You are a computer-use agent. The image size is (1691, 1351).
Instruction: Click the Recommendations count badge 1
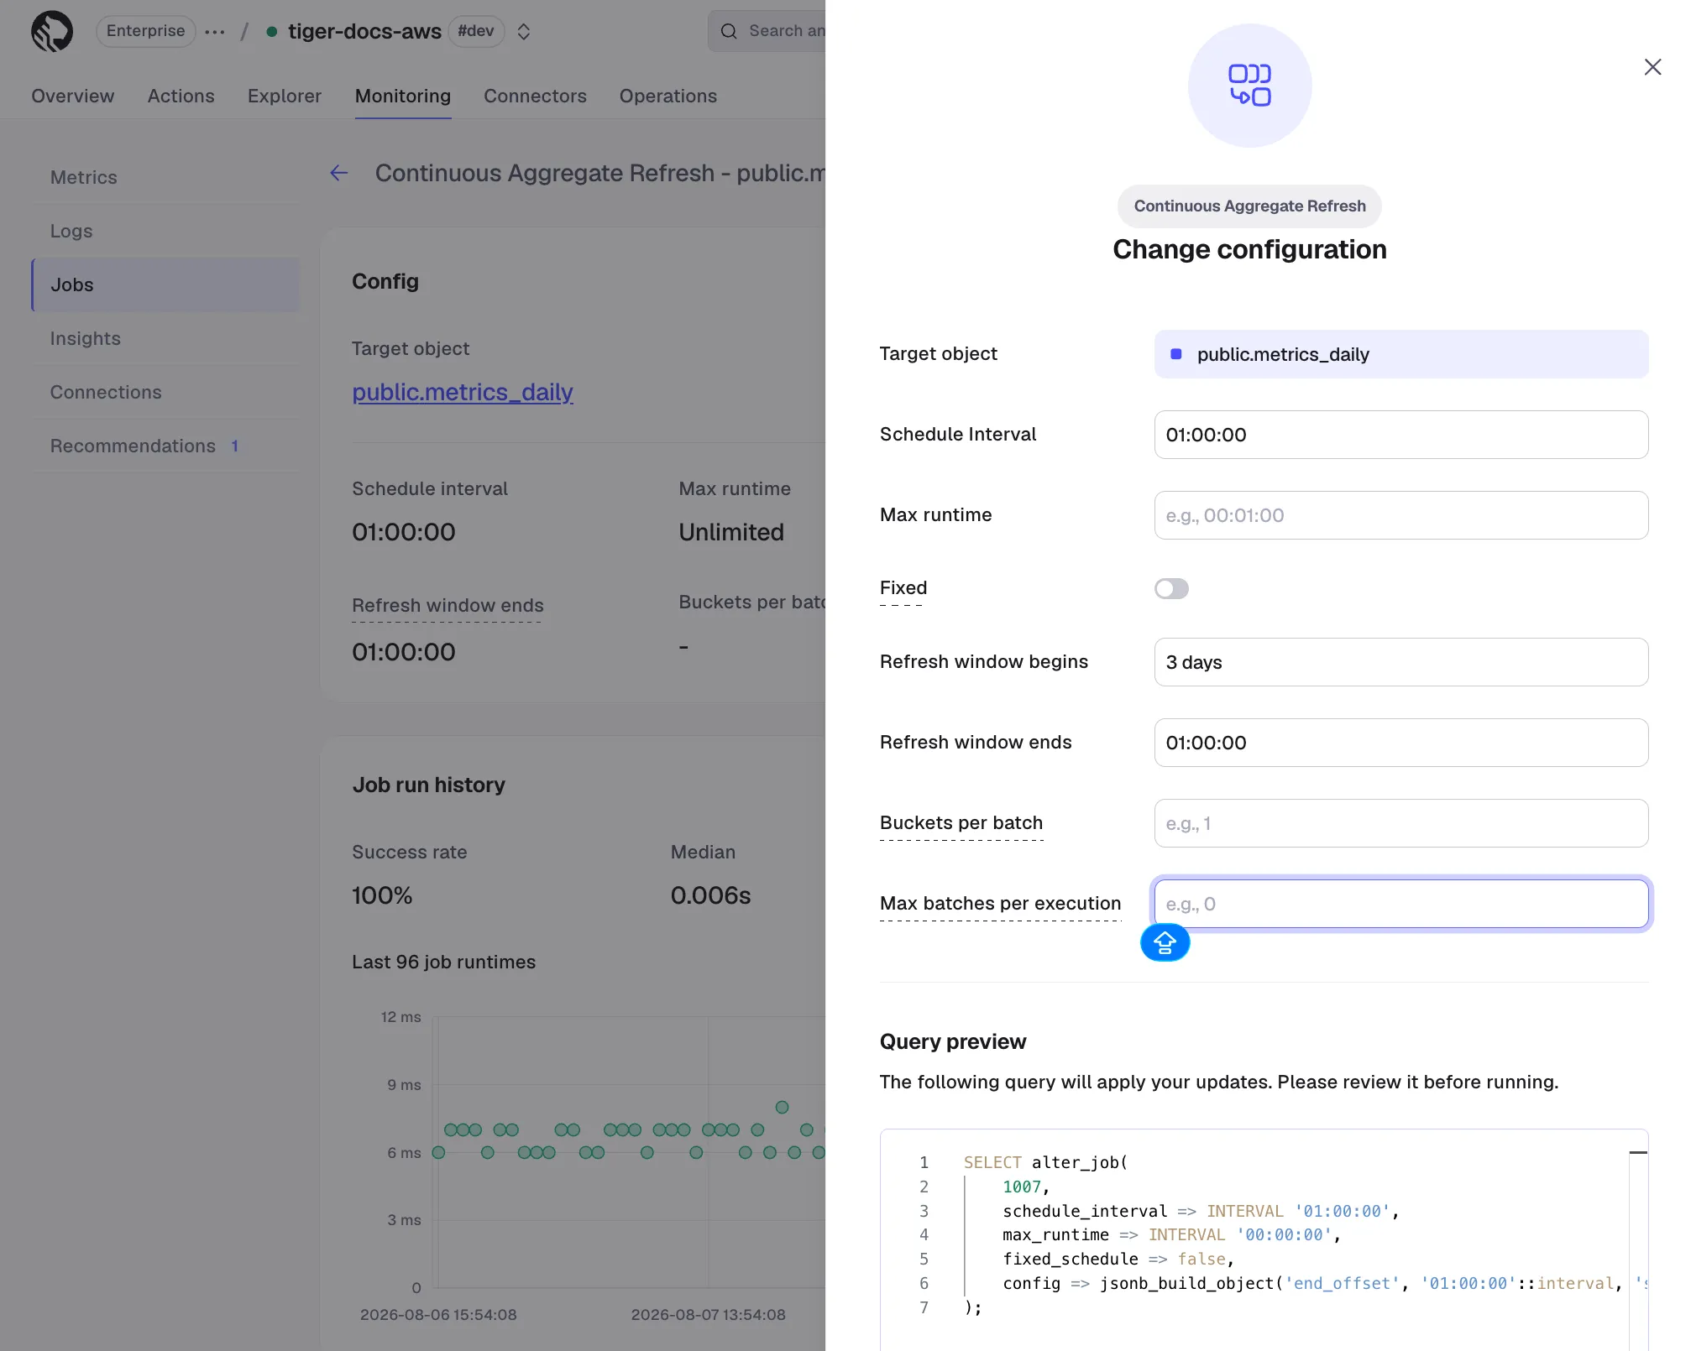point(235,446)
